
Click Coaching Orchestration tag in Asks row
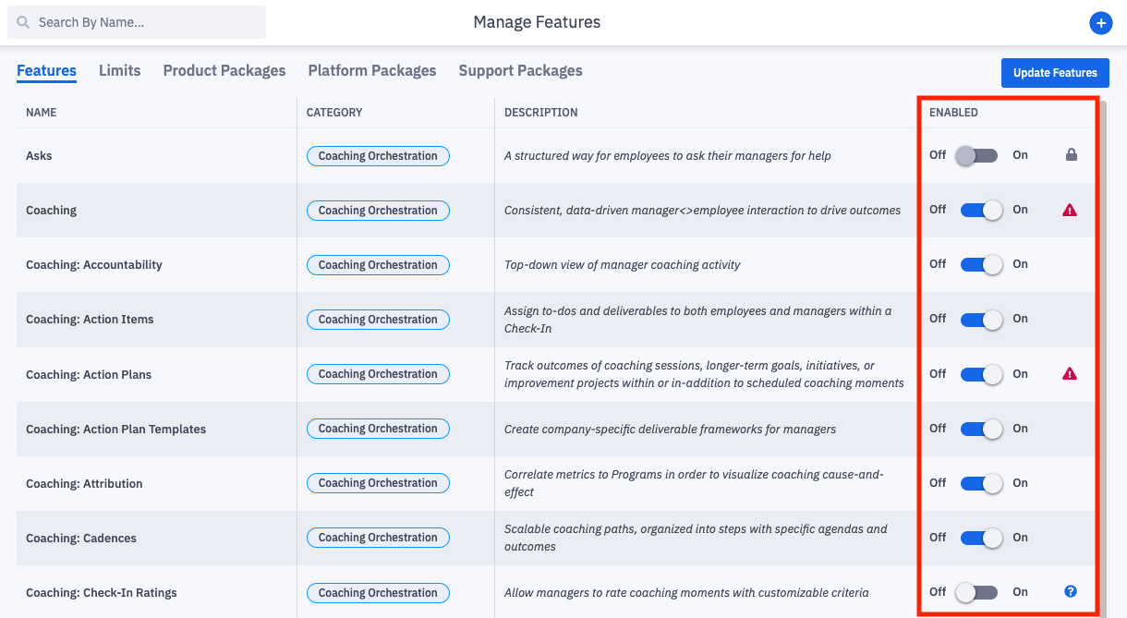(x=378, y=156)
